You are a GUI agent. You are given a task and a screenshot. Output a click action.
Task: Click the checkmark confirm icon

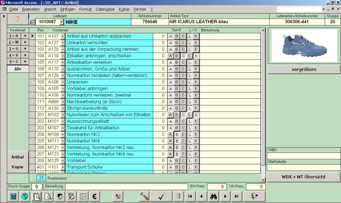[x=161, y=196]
